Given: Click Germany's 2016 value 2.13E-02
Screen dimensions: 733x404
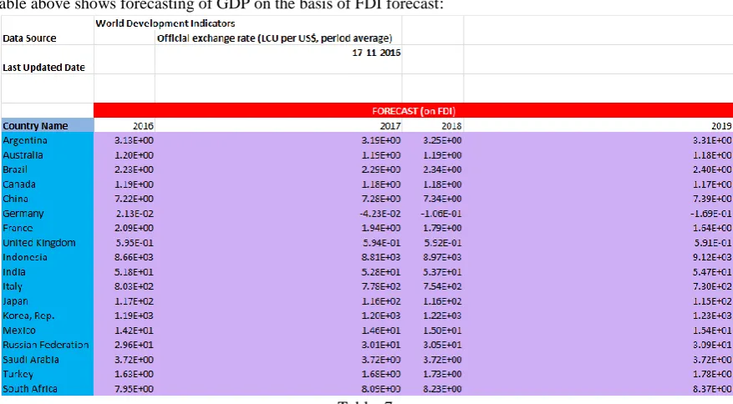Looking at the screenshot, I should click(135, 214).
